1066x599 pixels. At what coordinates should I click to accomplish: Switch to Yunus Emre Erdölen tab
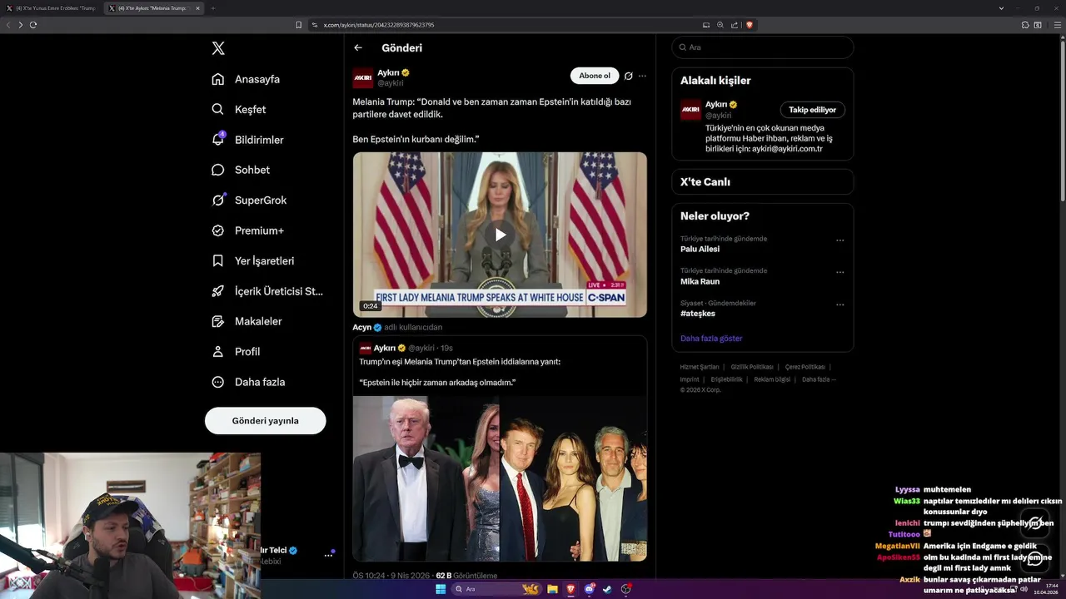tap(53, 8)
